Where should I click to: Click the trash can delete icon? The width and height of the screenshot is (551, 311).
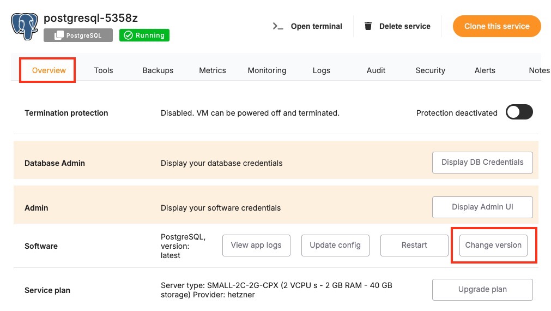pos(368,26)
